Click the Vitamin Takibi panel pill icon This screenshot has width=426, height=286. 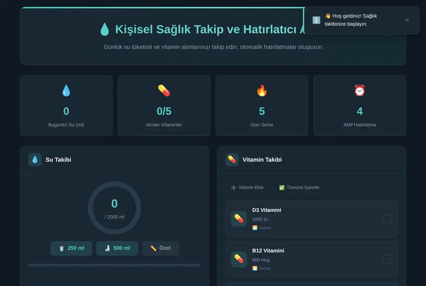[x=232, y=160]
